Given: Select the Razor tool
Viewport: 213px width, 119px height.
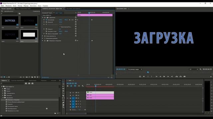Looking at the screenshot, I should (63, 96).
